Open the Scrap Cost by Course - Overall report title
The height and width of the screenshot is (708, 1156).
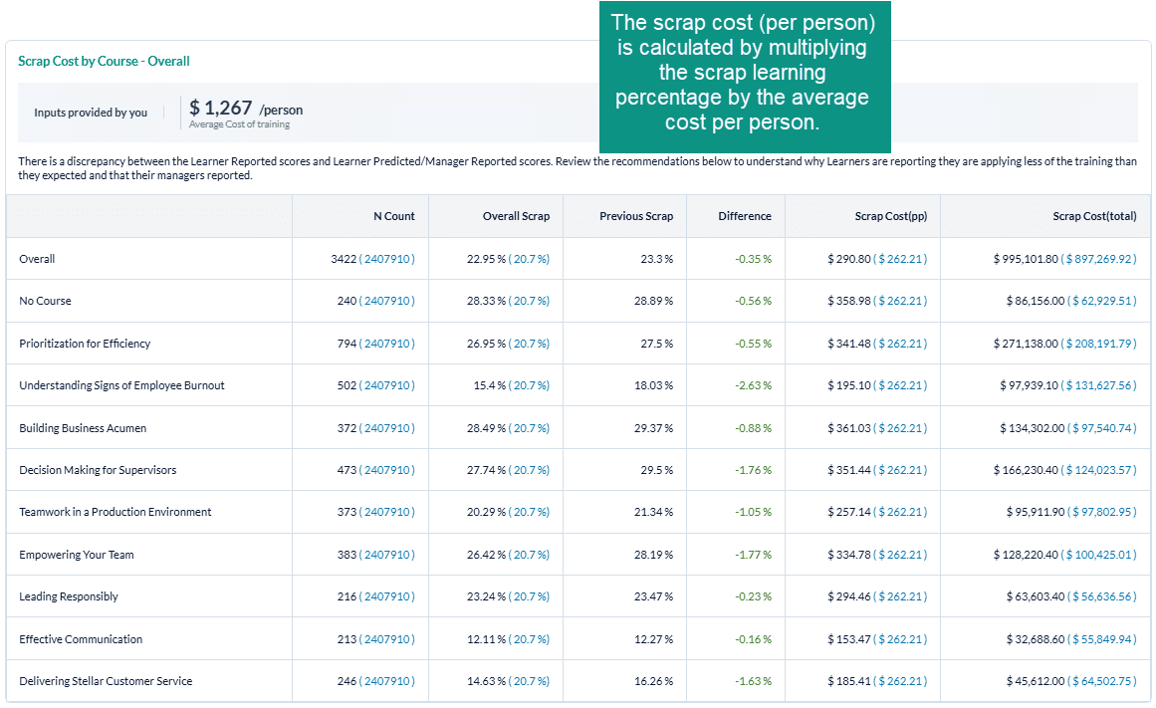click(x=103, y=61)
